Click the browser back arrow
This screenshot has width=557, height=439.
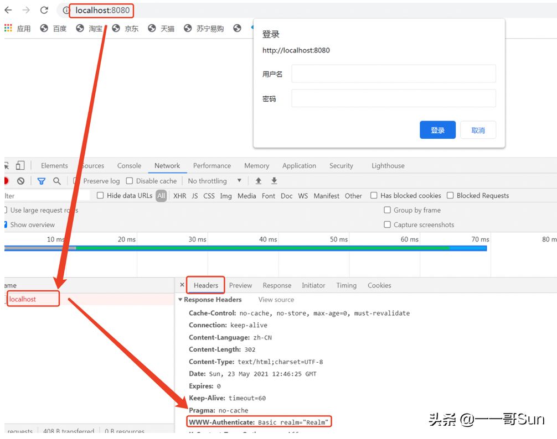pyautogui.click(x=8, y=10)
